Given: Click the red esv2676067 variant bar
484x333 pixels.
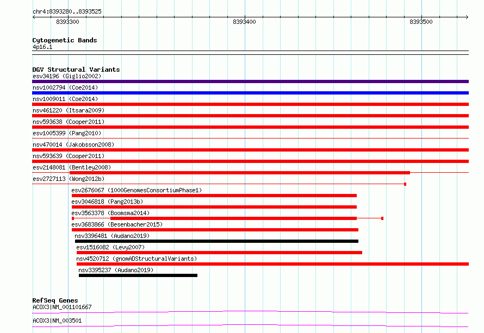Looking at the screenshot, I should click(x=214, y=196).
